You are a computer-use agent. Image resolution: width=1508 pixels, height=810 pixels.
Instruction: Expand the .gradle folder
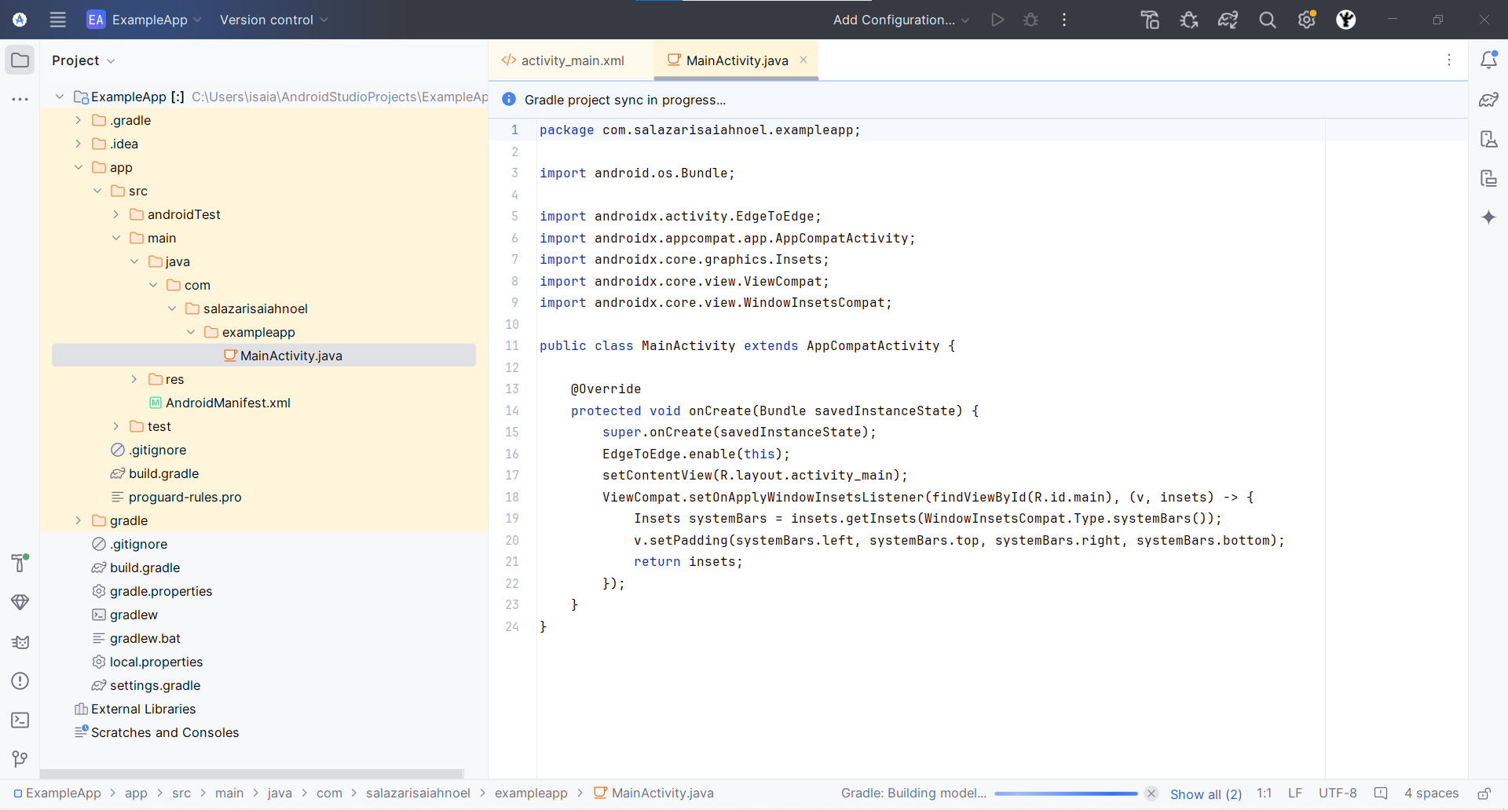point(78,120)
